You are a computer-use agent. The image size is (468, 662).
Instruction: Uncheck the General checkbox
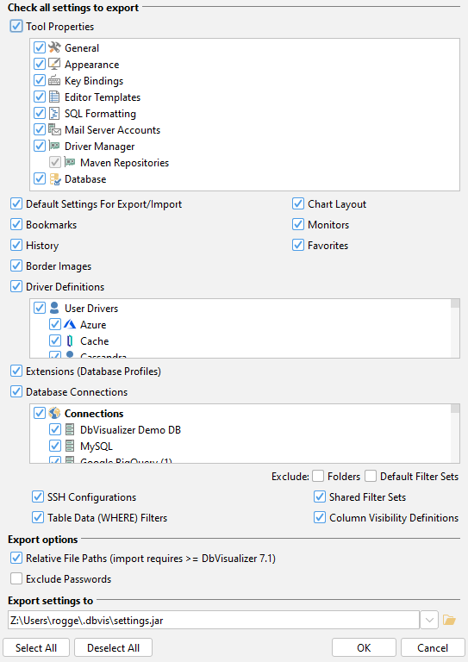point(40,47)
